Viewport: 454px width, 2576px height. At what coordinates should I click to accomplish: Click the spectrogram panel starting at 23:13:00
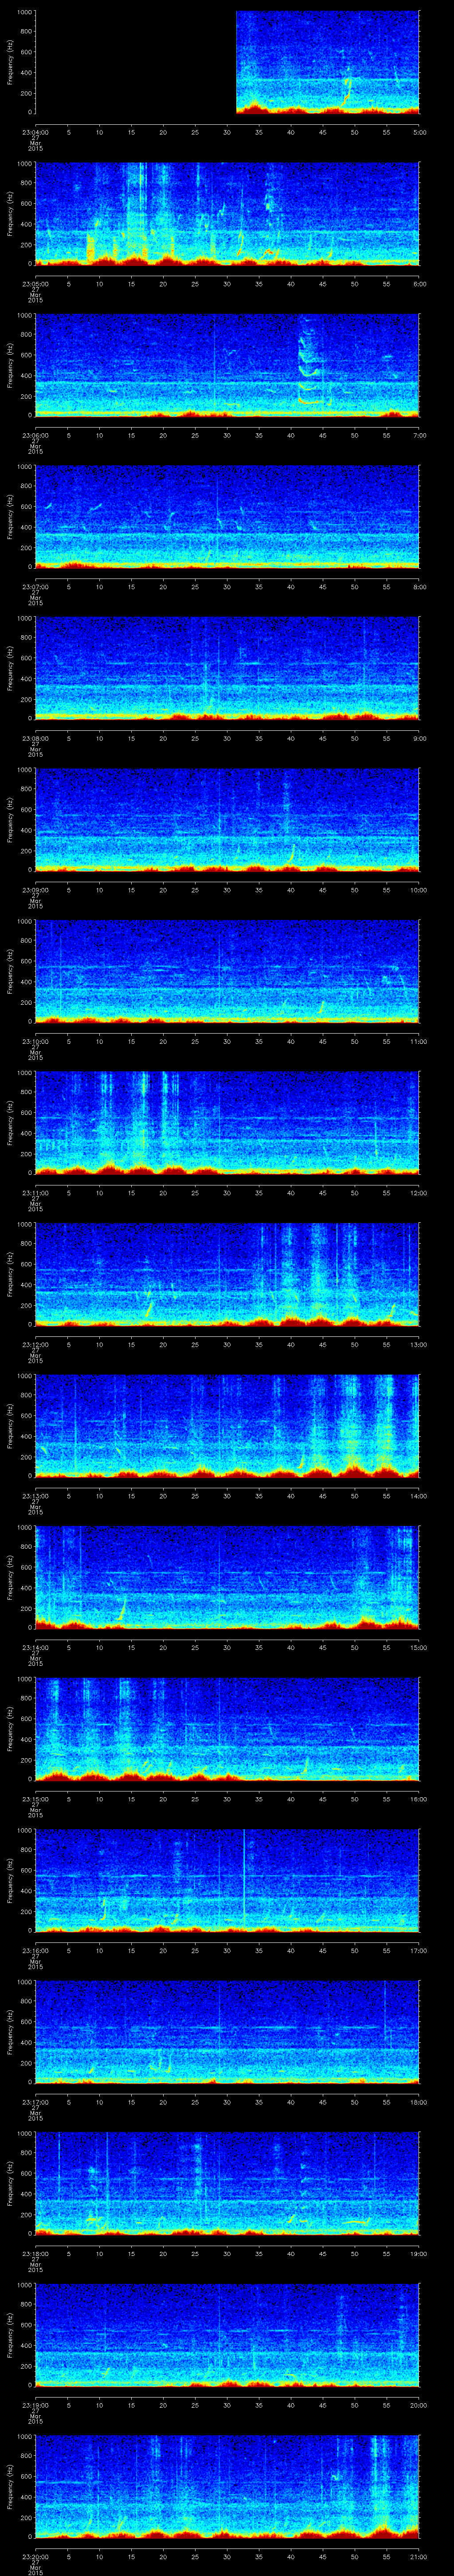pyautogui.click(x=227, y=1426)
